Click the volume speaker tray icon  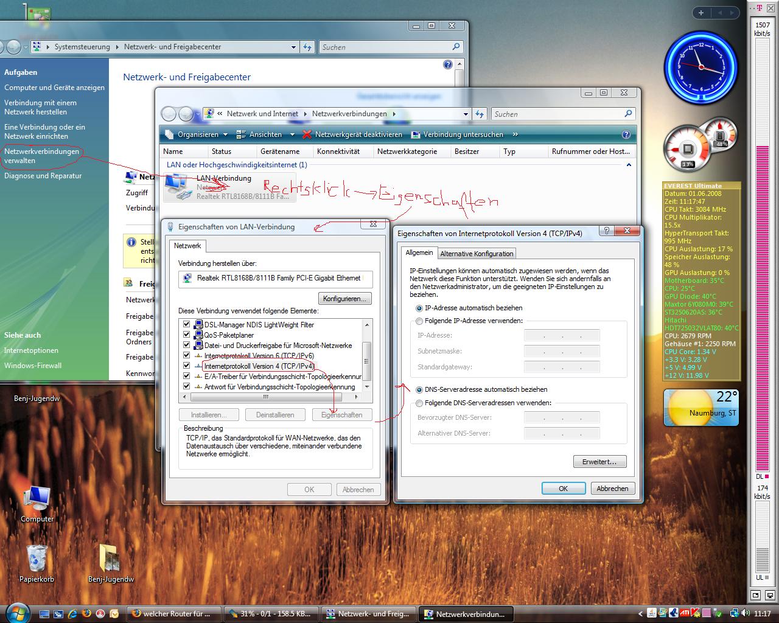pyautogui.click(x=746, y=613)
